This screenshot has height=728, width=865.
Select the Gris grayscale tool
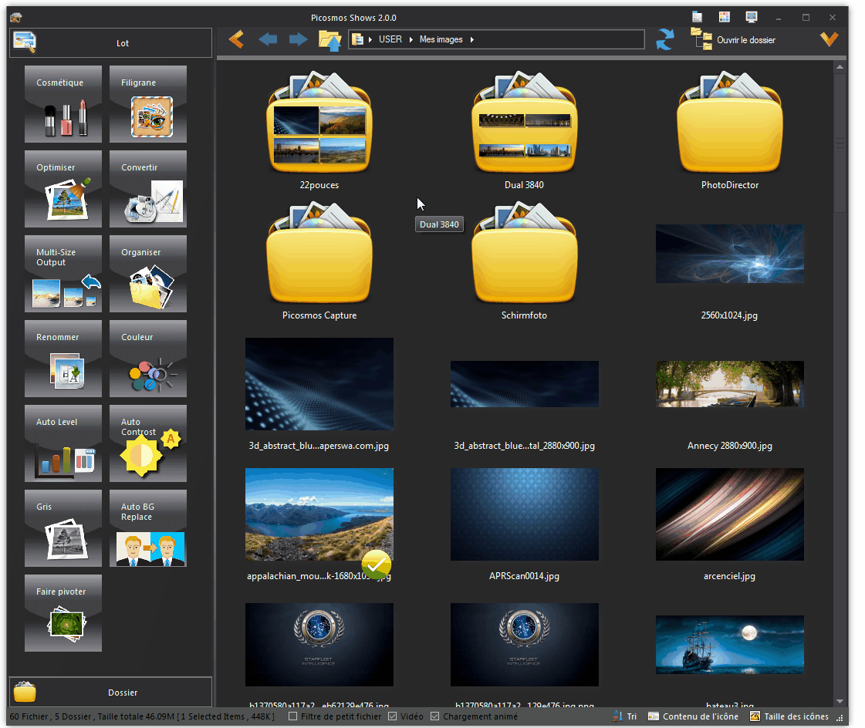(x=63, y=529)
